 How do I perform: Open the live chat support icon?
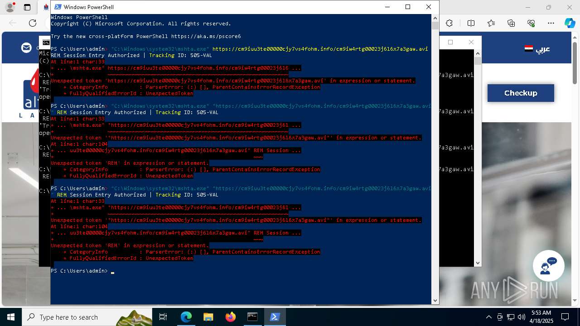548,266
